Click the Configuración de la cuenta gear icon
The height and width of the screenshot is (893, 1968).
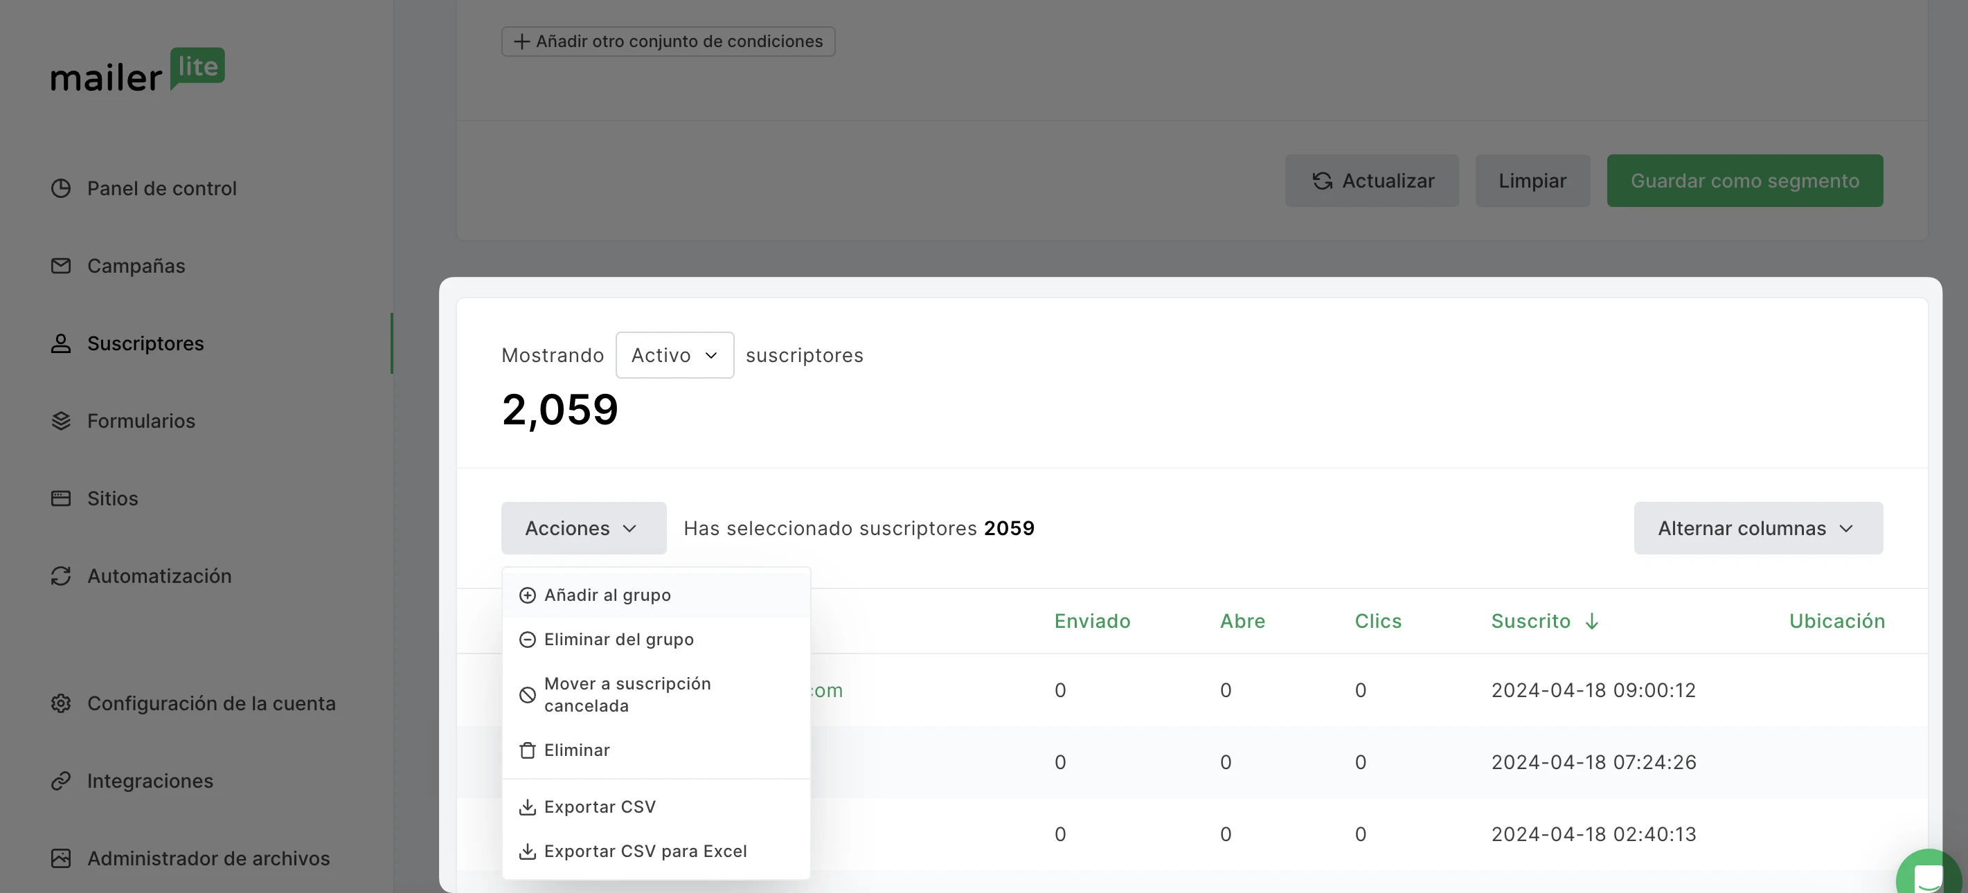pyautogui.click(x=60, y=703)
